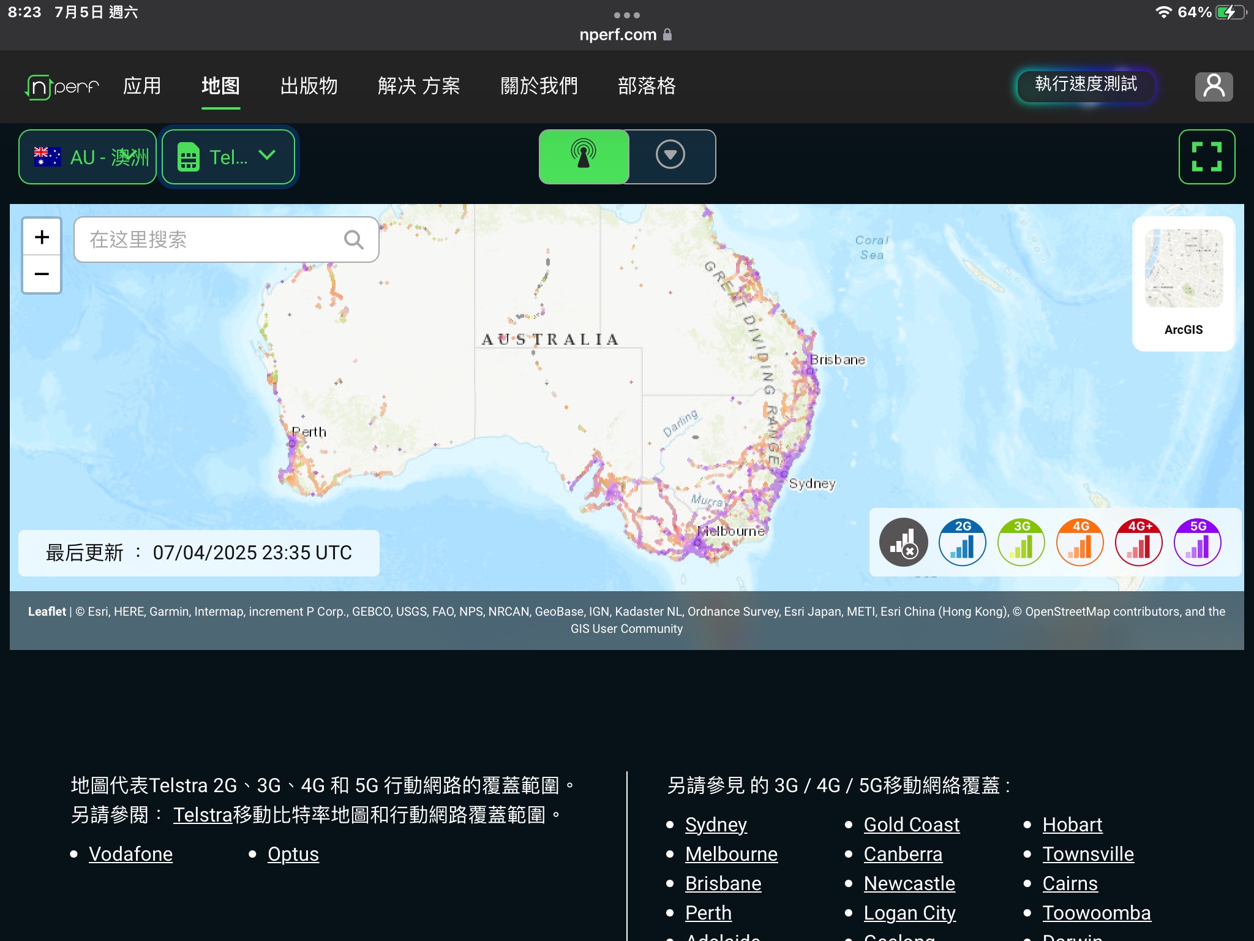The image size is (1254, 941).
Task: Click the Sydney label on map
Action: [x=812, y=483]
